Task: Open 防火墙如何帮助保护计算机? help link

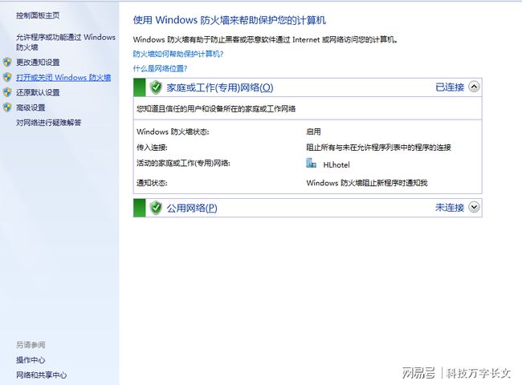Action: click(178, 54)
